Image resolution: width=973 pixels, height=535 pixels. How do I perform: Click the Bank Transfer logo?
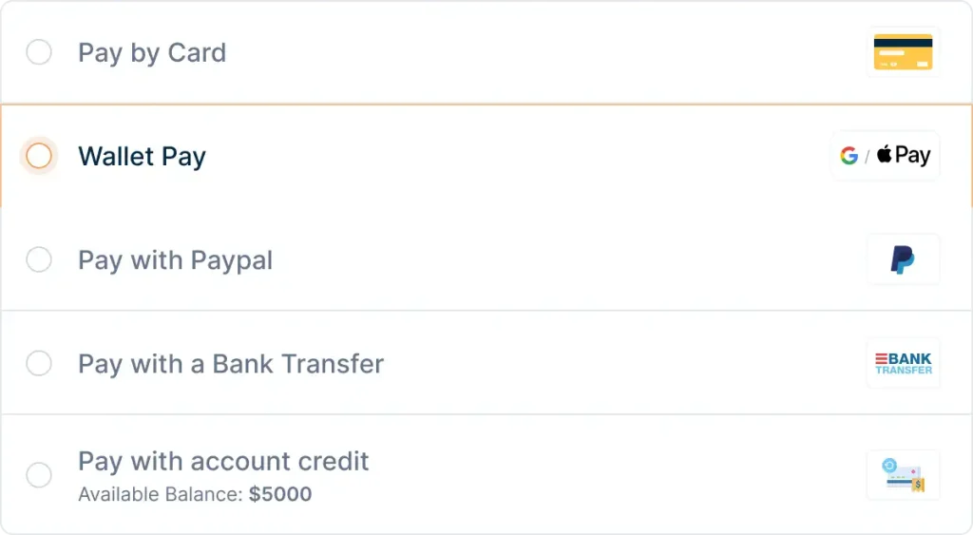click(904, 364)
